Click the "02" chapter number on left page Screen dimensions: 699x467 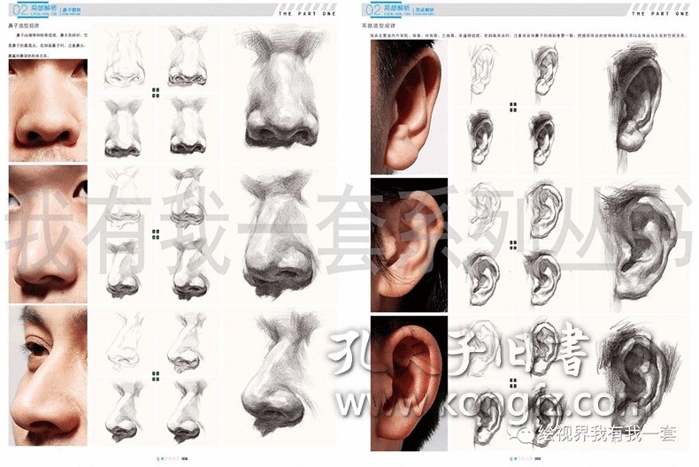coord(19,10)
